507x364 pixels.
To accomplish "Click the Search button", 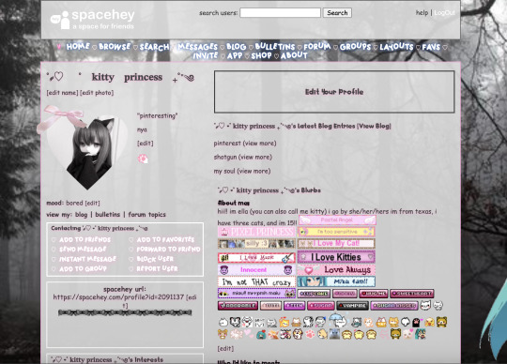I will click(337, 13).
